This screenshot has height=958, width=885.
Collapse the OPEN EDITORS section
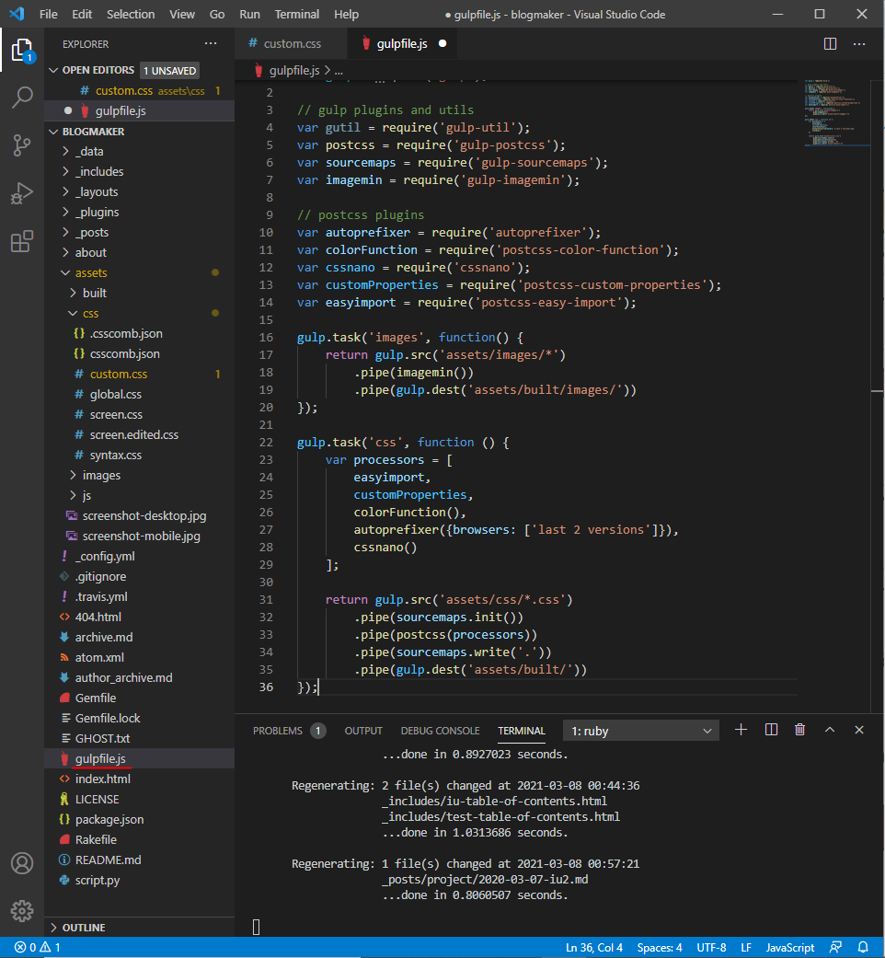click(53, 70)
